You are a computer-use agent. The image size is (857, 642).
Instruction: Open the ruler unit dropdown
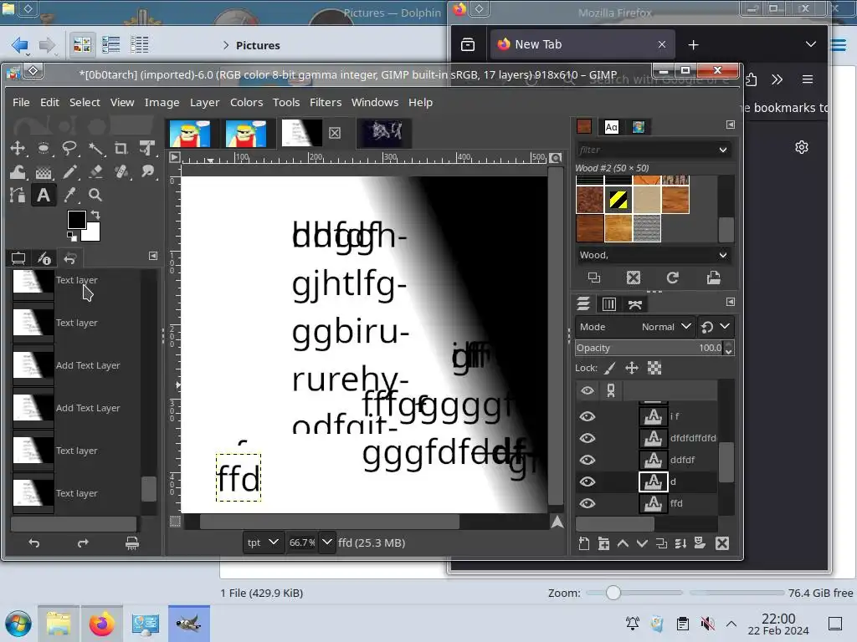tap(263, 543)
